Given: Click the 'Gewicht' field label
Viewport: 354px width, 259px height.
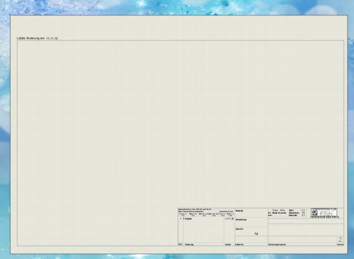Looking at the screenshot, I should pos(240,229).
